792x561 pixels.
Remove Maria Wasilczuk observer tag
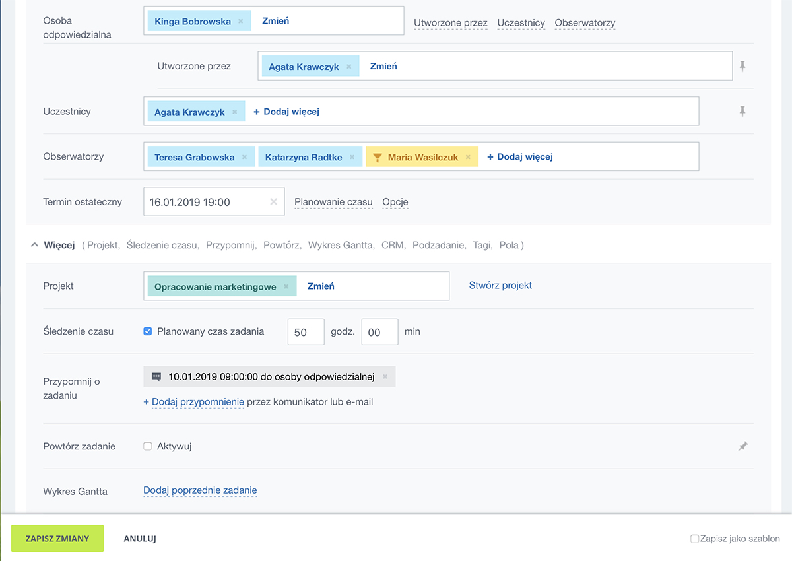click(x=468, y=157)
